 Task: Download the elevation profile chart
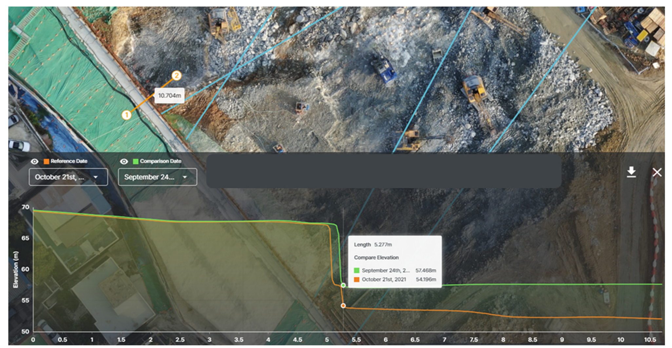[x=631, y=172]
